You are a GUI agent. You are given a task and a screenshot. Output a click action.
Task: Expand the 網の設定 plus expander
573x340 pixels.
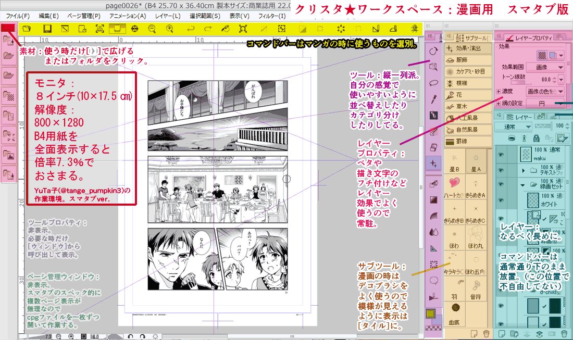coord(498,103)
